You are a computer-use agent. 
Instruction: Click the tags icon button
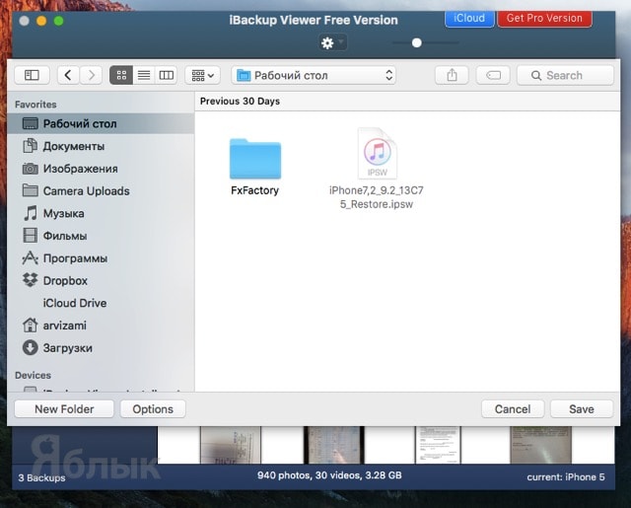[492, 75]
